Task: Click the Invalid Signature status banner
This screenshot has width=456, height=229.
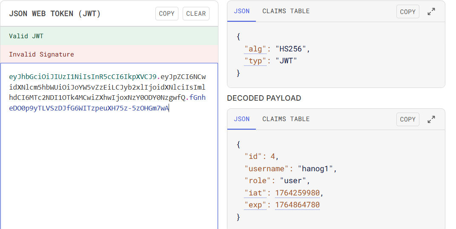Action: [x=109, y=54]
